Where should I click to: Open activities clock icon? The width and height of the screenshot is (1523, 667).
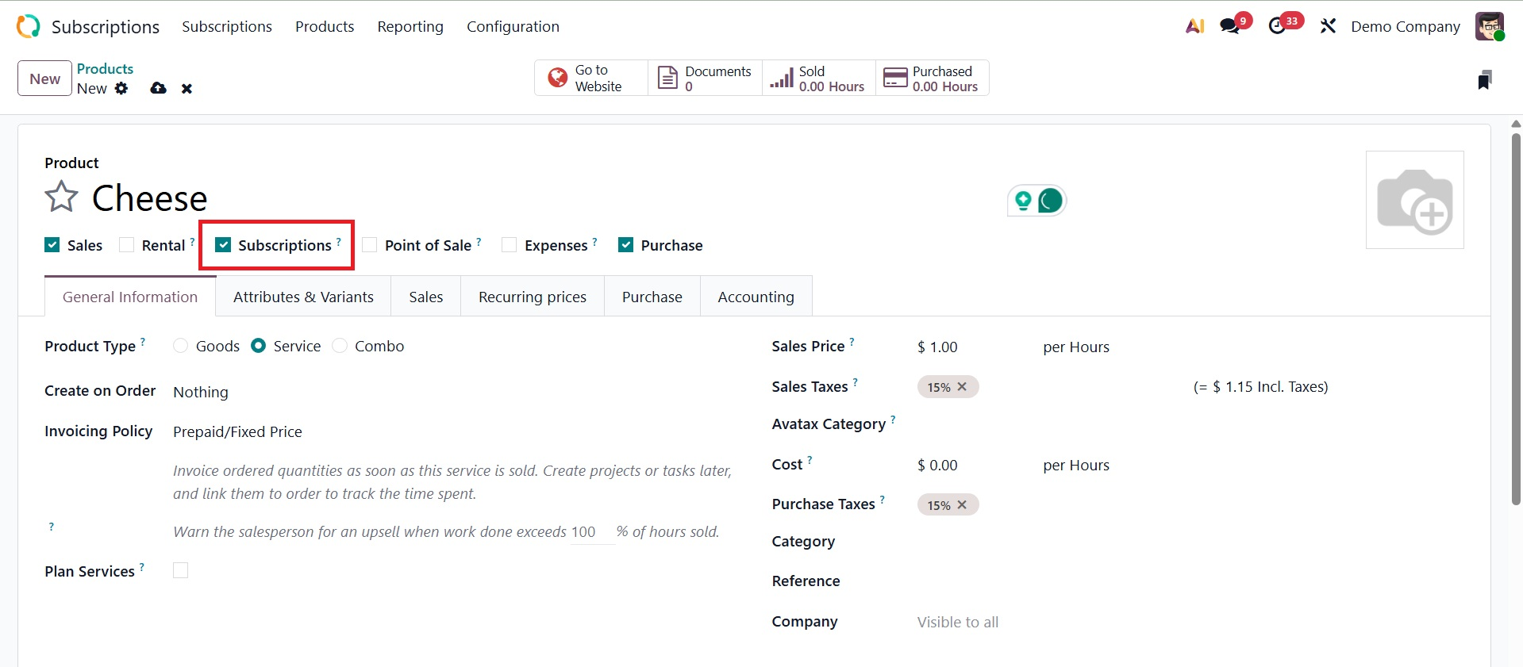[x=1277, y=26]
